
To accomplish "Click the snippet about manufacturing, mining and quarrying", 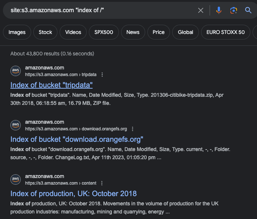I will (114, 208).
